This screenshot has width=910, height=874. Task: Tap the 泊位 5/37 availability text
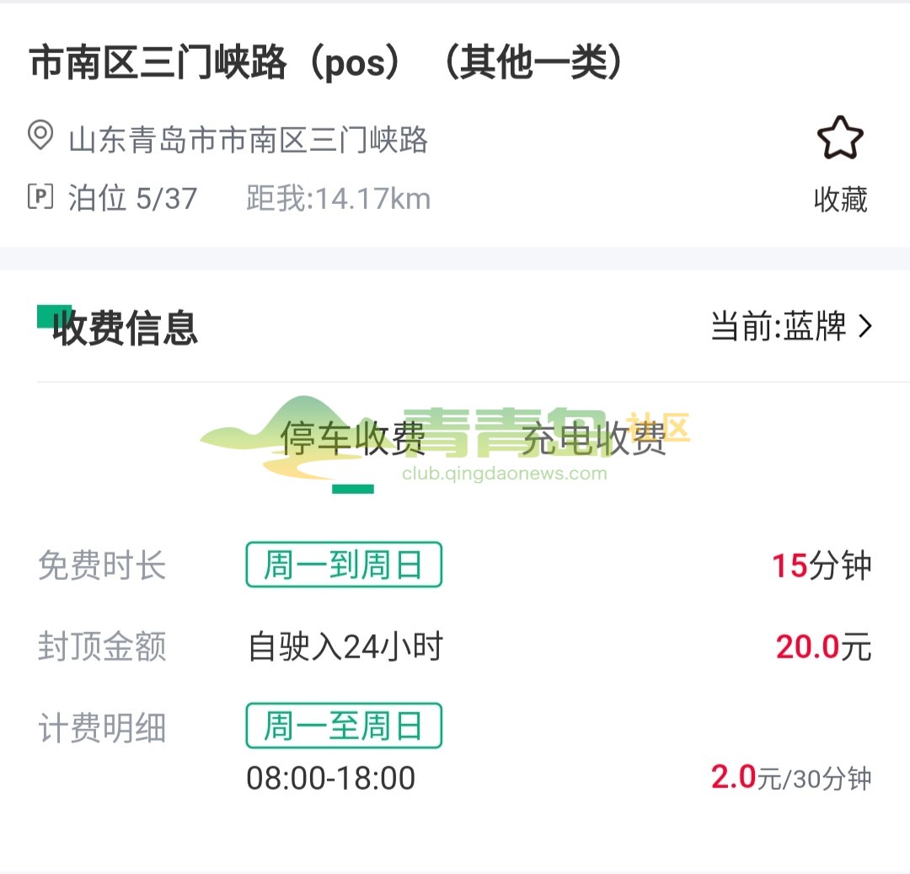pos(133,199)
